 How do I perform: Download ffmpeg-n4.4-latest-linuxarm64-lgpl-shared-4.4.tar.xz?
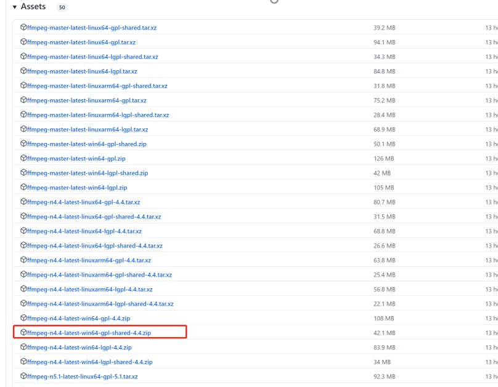click(100, 304)
